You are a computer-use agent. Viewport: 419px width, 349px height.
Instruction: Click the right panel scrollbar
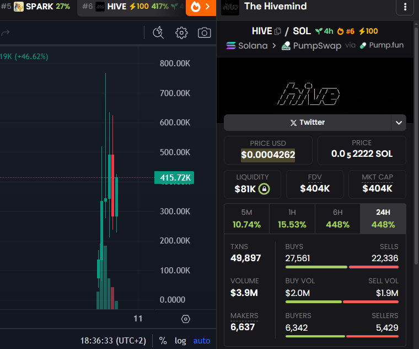tap(416, 145)
